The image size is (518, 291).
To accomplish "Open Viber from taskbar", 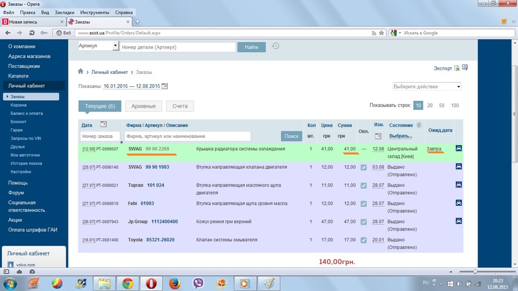I will 198,283.
